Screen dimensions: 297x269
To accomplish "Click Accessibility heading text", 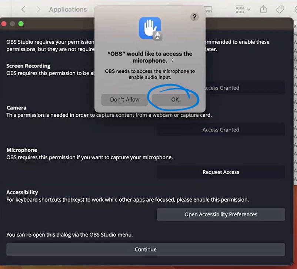I will click(x=22, y=192).
